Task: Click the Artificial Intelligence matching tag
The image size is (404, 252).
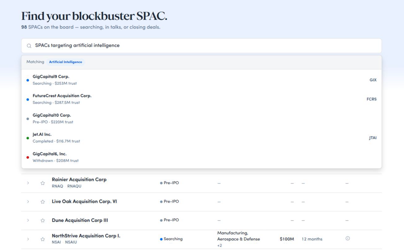Action: 65,62
